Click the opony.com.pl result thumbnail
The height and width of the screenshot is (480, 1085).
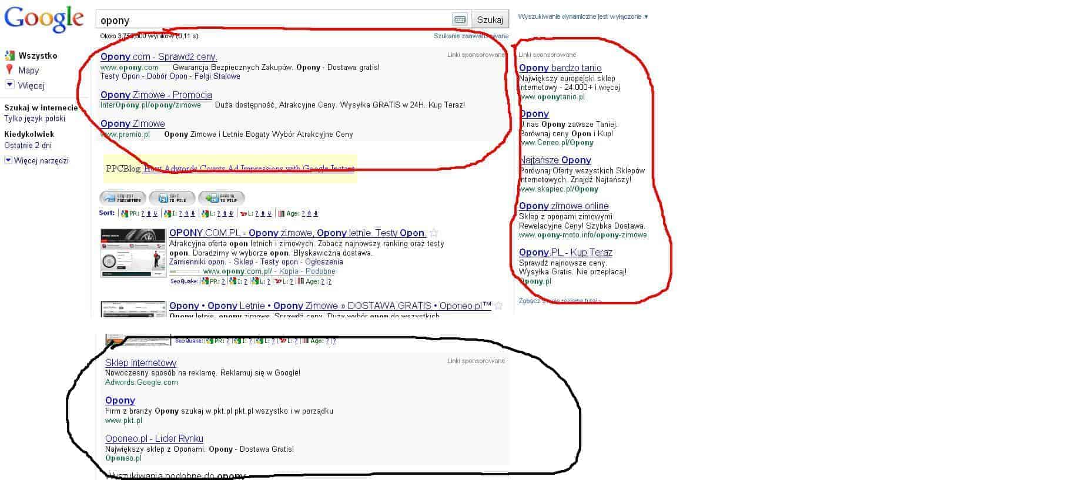133,253
